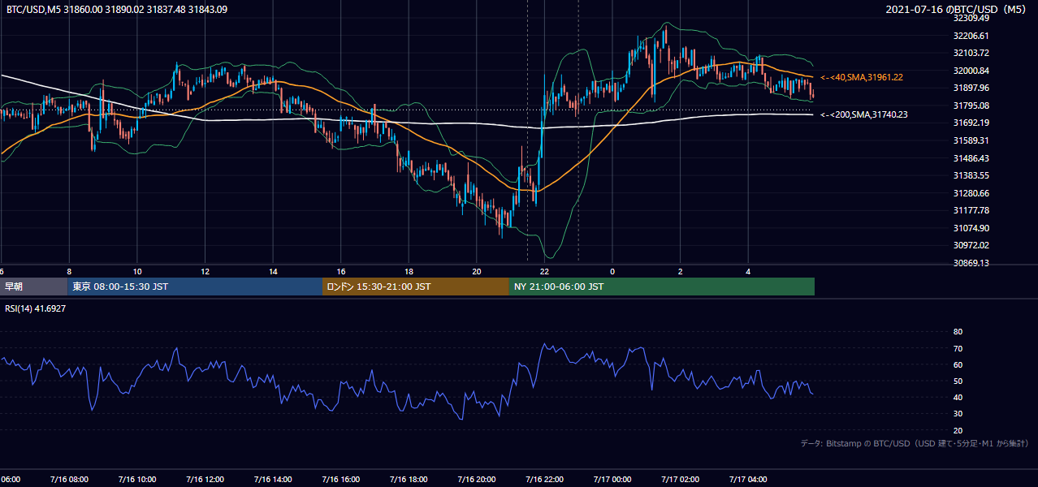Click bottom time label 7/17 02:00

click(x=681, y=480)
